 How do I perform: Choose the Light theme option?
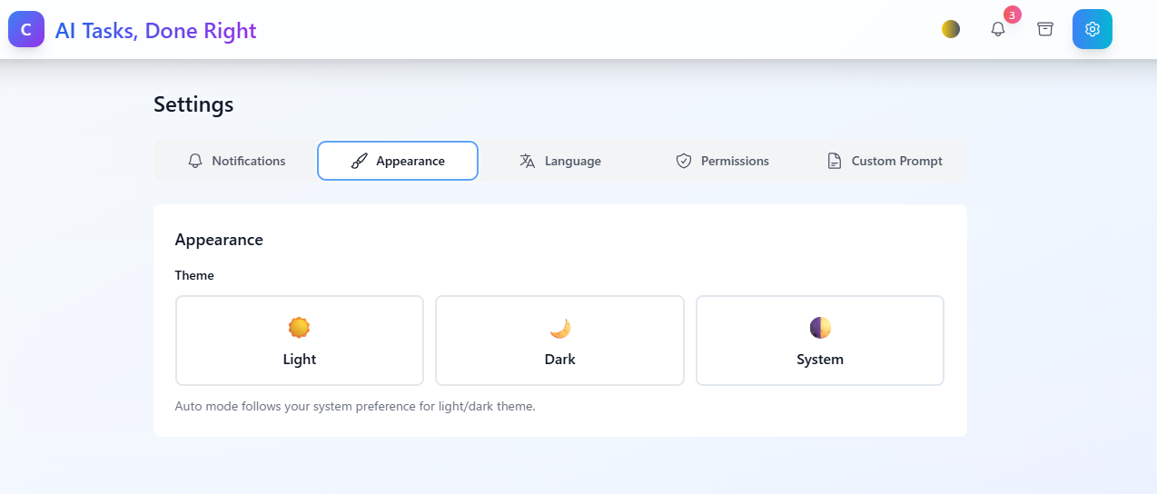point(300,341)
